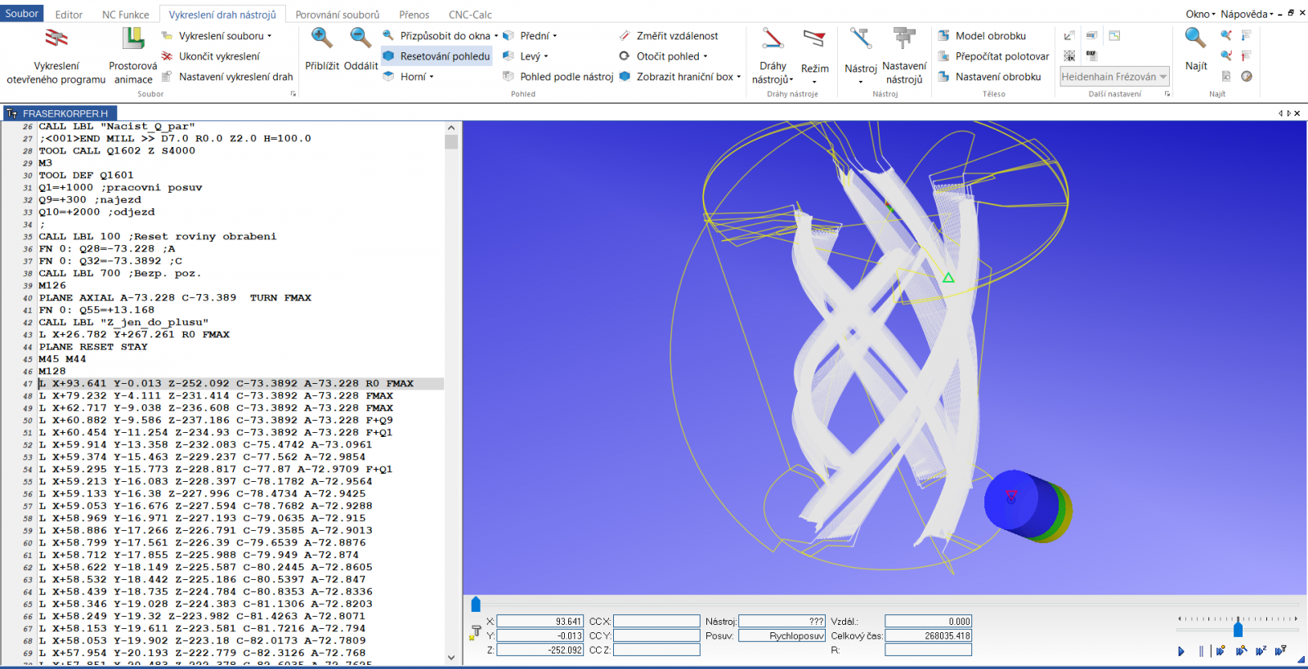The height and width of the screenshot is (669, 1308).
Task: Click the Přiblížit zoom-in magnifier icon
Action: tap(321, 38)
